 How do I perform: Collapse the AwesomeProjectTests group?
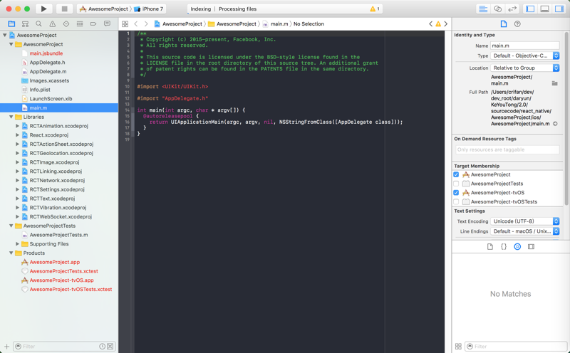tap(11, 226)
